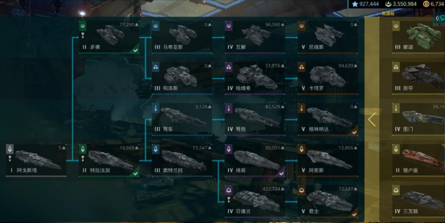Click the gray class icon on 阿戈斯塔

pyautogui.click(x=10, y=149)
